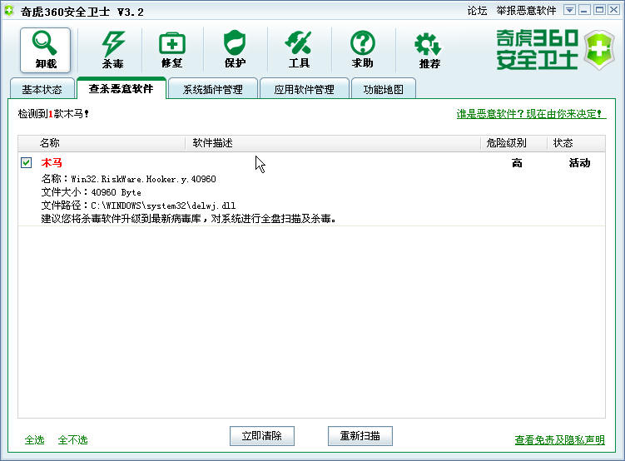Viewport: 625px width, 461px height.
Task: Close the 360安全卫士 window
Action: pos(614,10)
